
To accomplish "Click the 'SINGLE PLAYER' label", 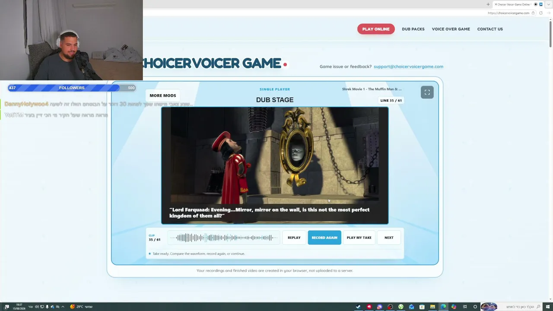I will coord(275,89).
